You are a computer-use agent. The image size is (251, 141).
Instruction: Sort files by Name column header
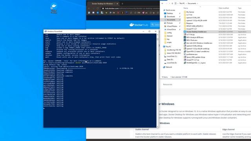click(186, 8)
